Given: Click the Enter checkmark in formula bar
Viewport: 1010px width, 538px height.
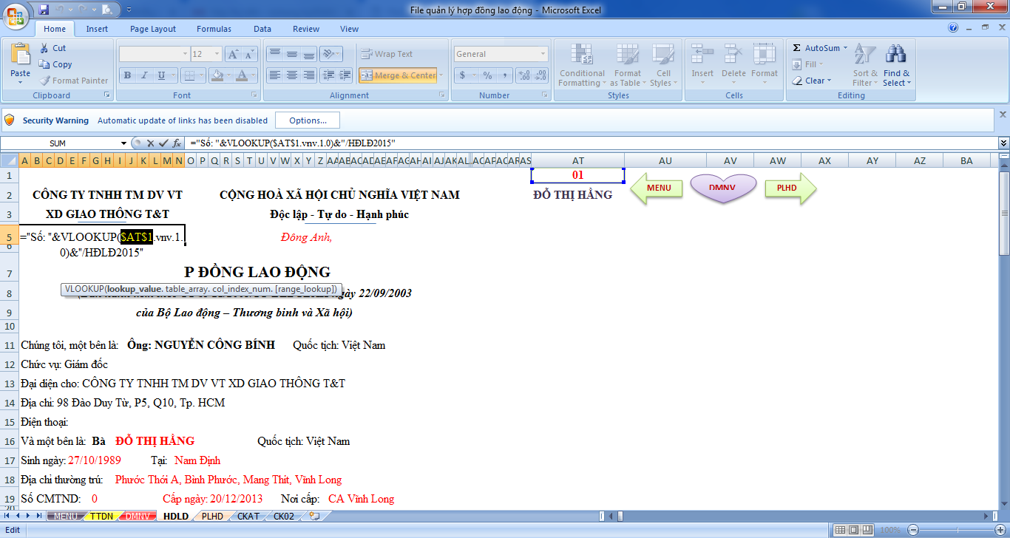Looking at the screenshot, I should 163,143.
